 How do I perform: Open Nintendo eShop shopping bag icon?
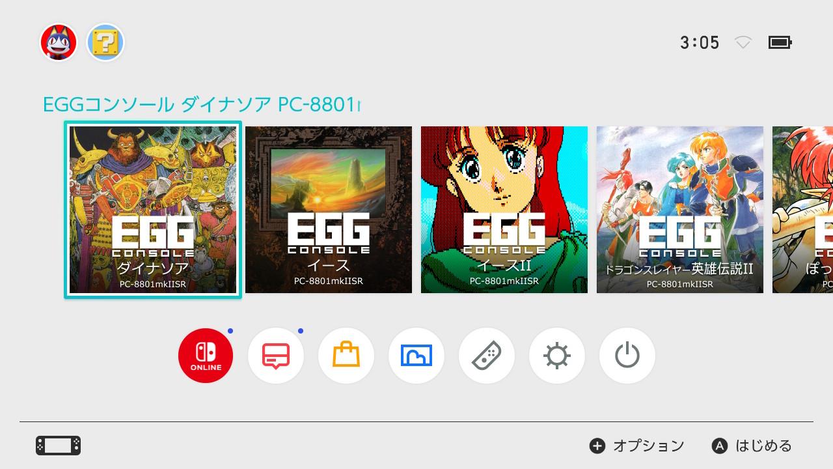pos(346,356)
